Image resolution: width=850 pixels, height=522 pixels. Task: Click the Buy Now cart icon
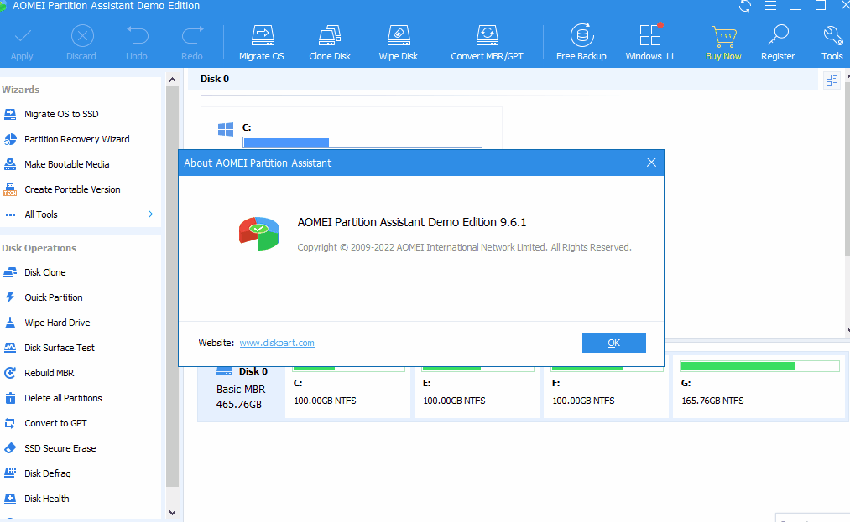pyautogui.click(x=723, y=36)
